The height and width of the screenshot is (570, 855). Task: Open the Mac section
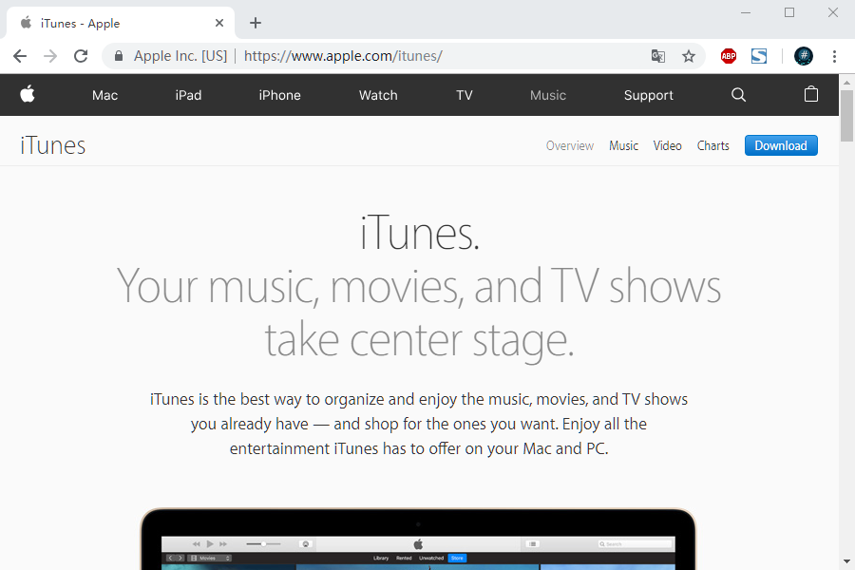coord(104,95)
